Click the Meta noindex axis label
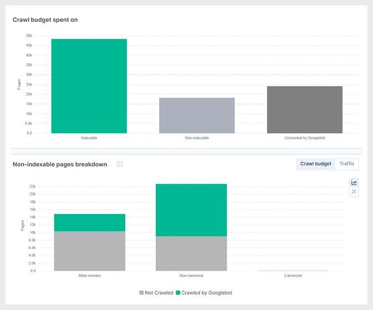This screenshot has width=373, height=310. coord(89,276)
